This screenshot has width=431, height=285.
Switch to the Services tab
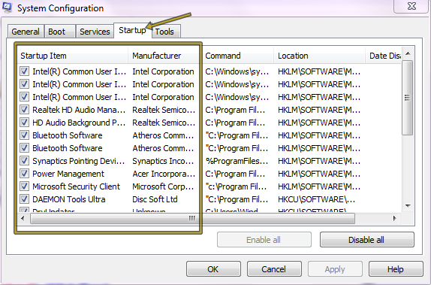pyautogui.click(x=95, y=32)
